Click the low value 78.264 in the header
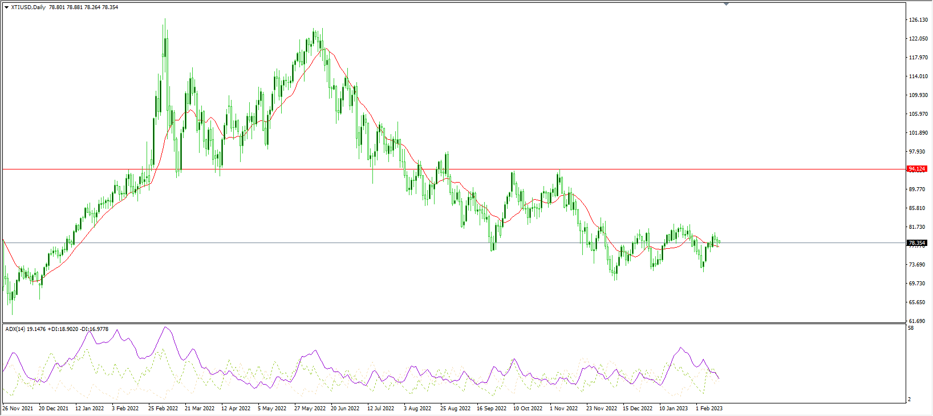The height and width of the screenshot is (416, 933). pyautogui.click(x=92, y=7)
